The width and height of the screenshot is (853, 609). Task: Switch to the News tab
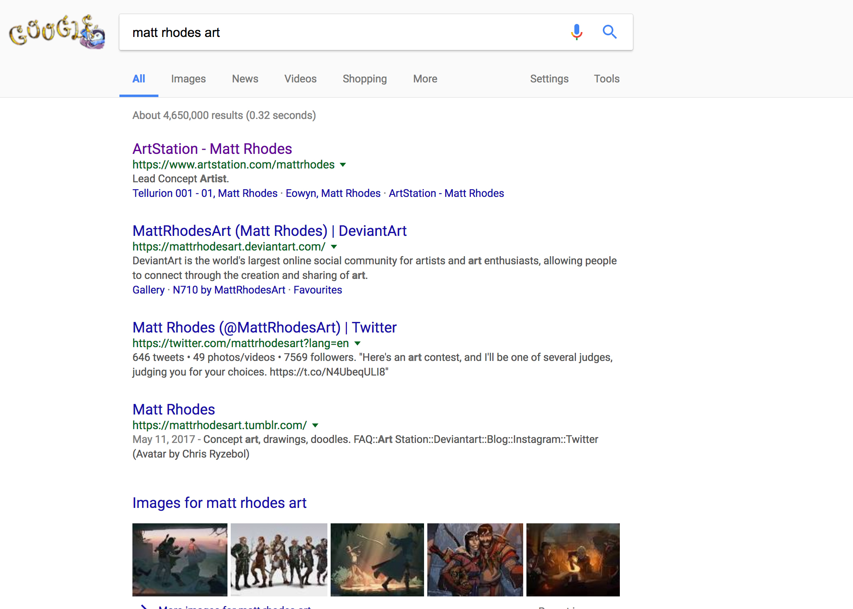(245, 79)
